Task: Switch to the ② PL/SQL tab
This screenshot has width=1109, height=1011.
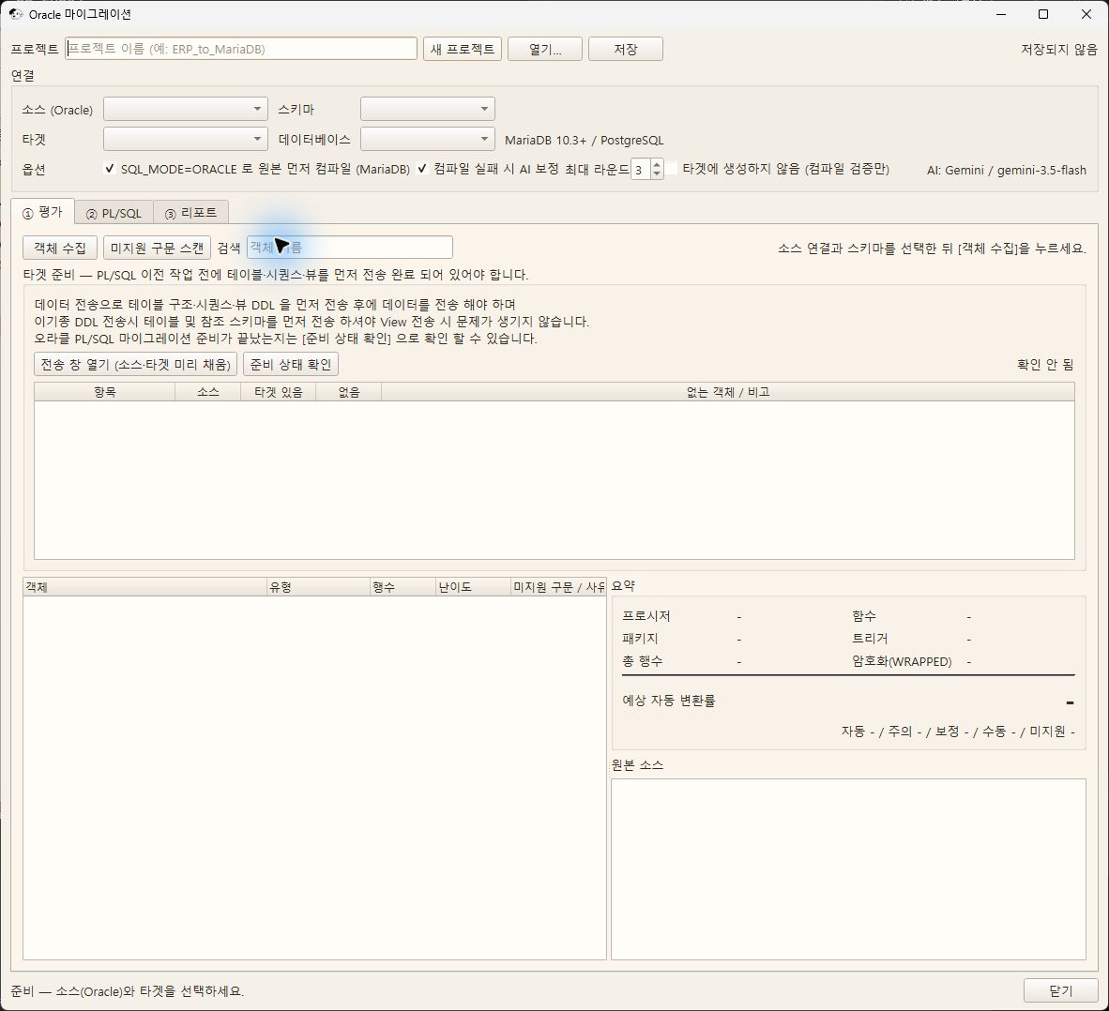Action: tap(114, 213)
